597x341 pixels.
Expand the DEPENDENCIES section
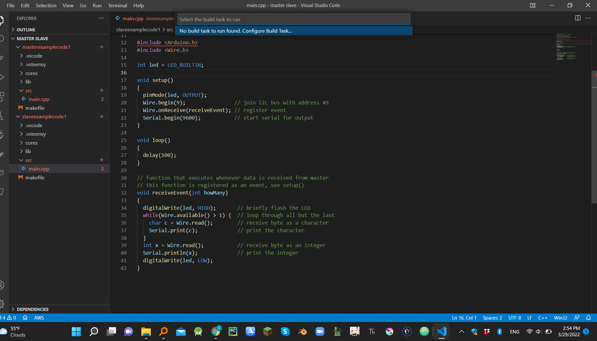click(x=32, y=309)
